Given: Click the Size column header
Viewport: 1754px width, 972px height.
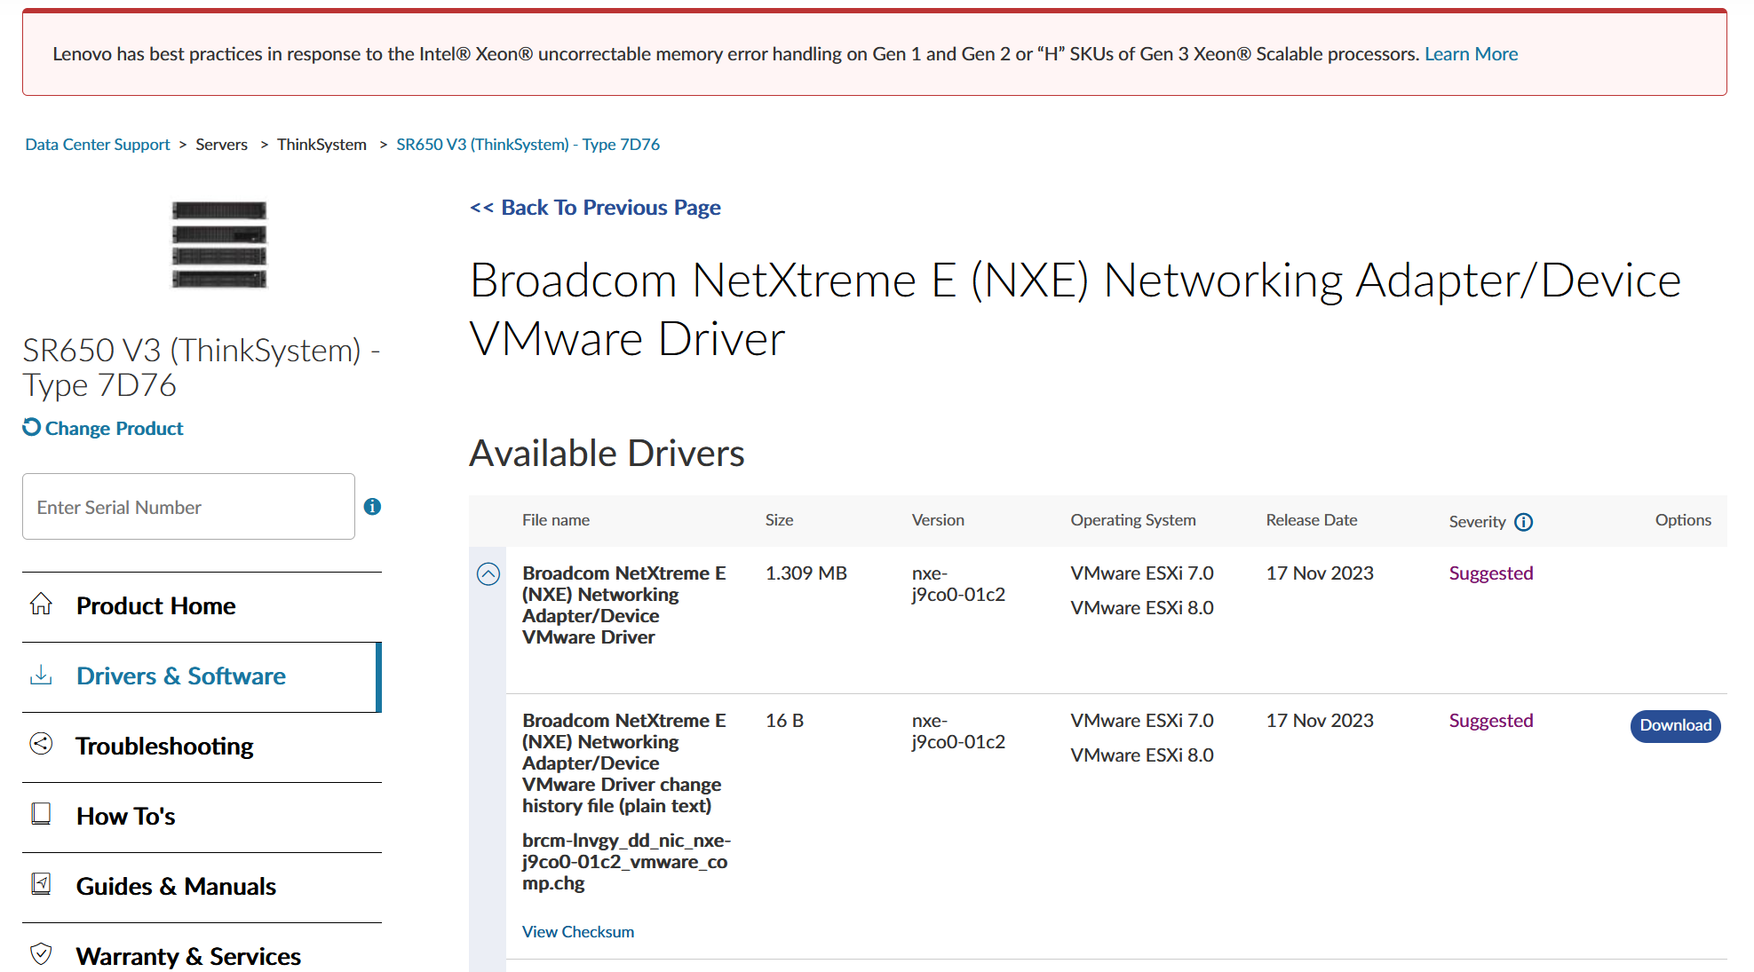Looking at the screenshot, I should click(779, 520).
